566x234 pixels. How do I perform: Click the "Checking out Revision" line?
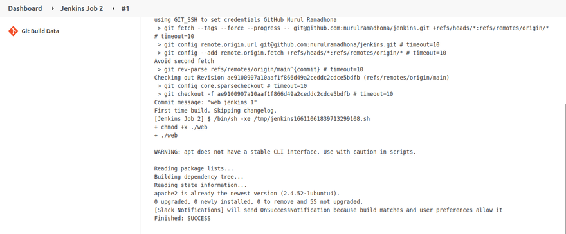(302, 78)
